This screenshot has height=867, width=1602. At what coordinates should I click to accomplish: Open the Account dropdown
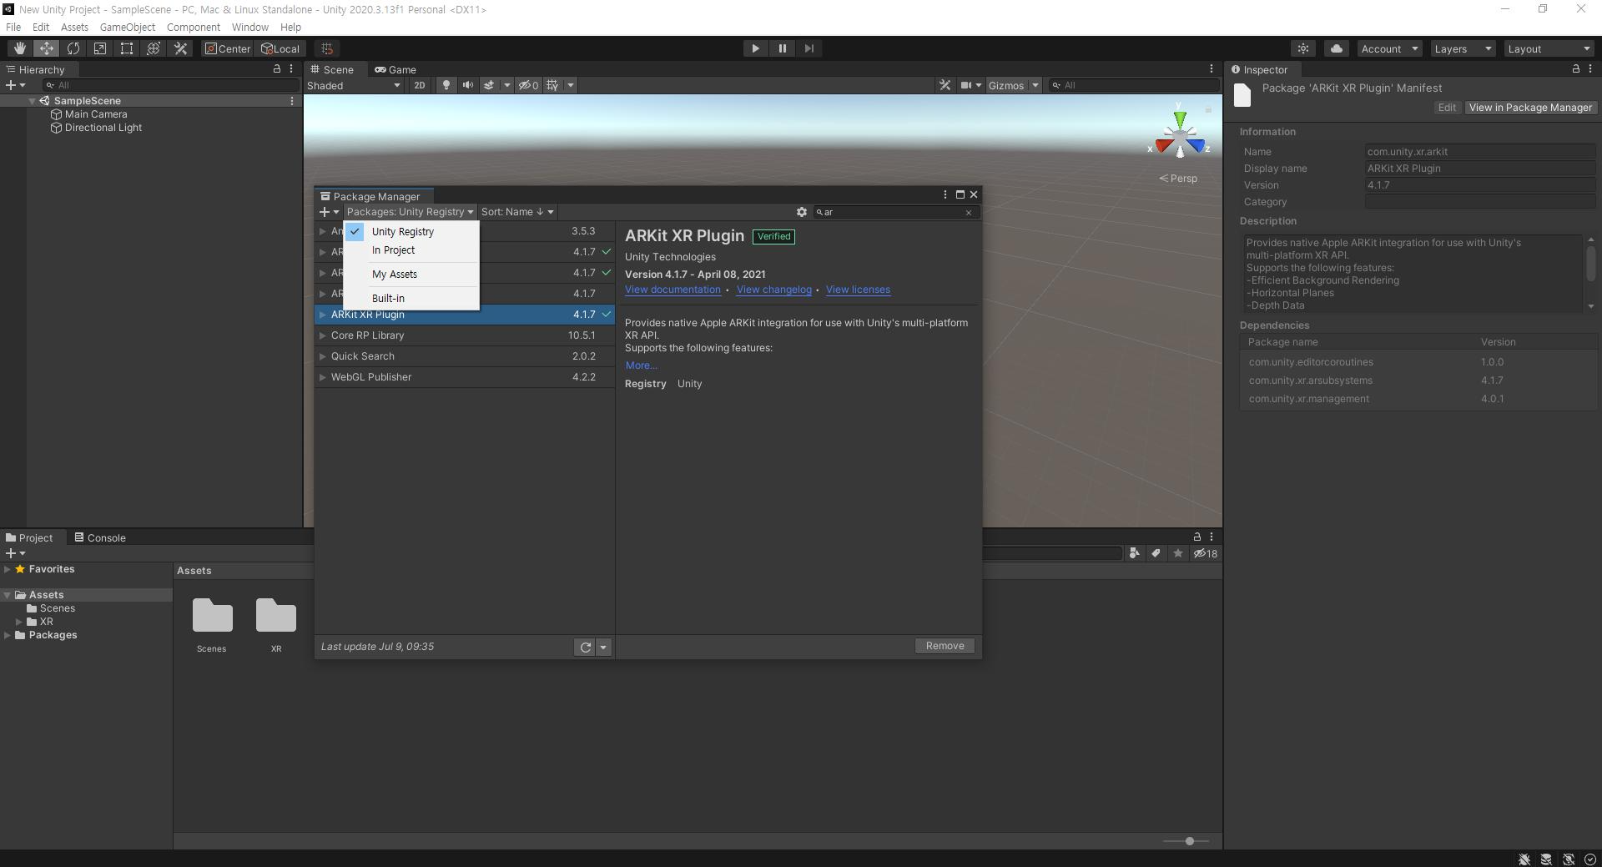(1389, 48)
